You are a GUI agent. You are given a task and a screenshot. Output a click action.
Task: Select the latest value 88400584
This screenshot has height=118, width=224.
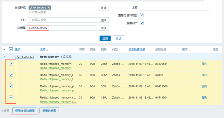(x=161, y=64)
